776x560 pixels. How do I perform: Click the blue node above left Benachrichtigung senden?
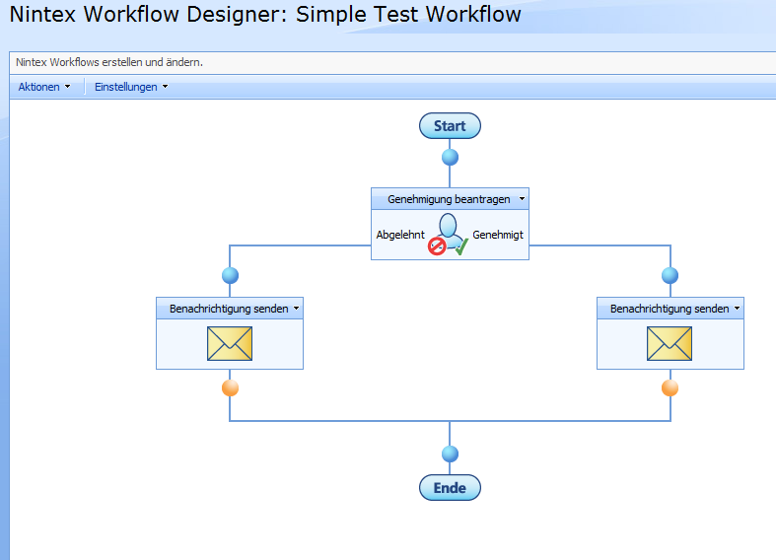point(230,275)
